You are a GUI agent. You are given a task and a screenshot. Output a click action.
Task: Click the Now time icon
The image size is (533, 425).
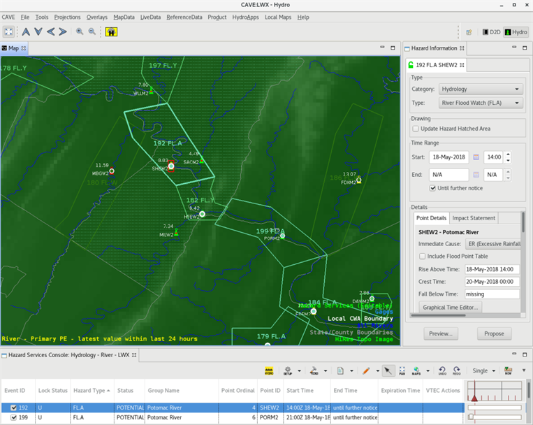(508, 371)
